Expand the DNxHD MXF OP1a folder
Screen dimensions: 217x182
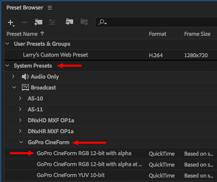[x=20, y=120]
